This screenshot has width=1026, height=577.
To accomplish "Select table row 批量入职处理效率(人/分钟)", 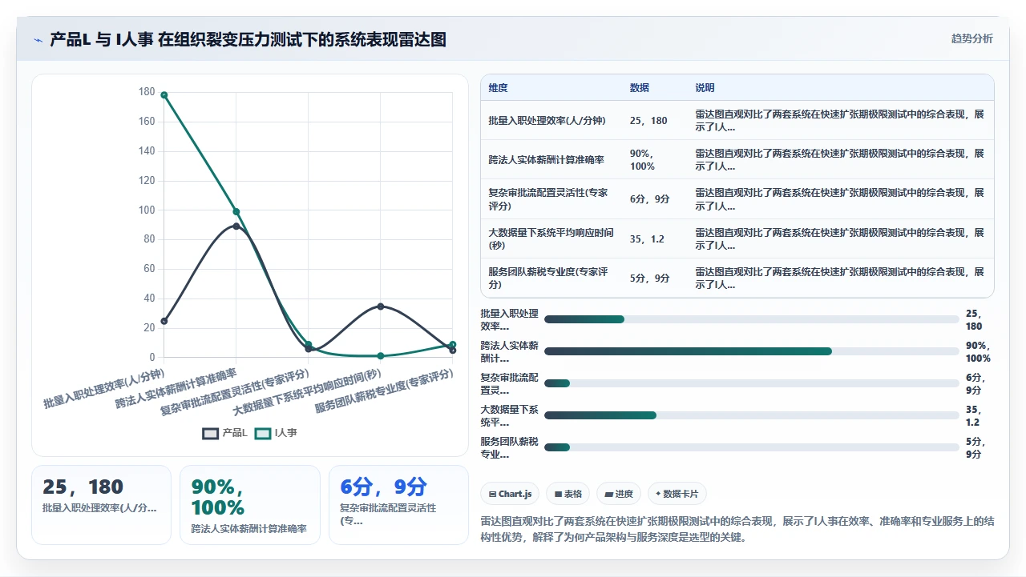I will 737,121.
